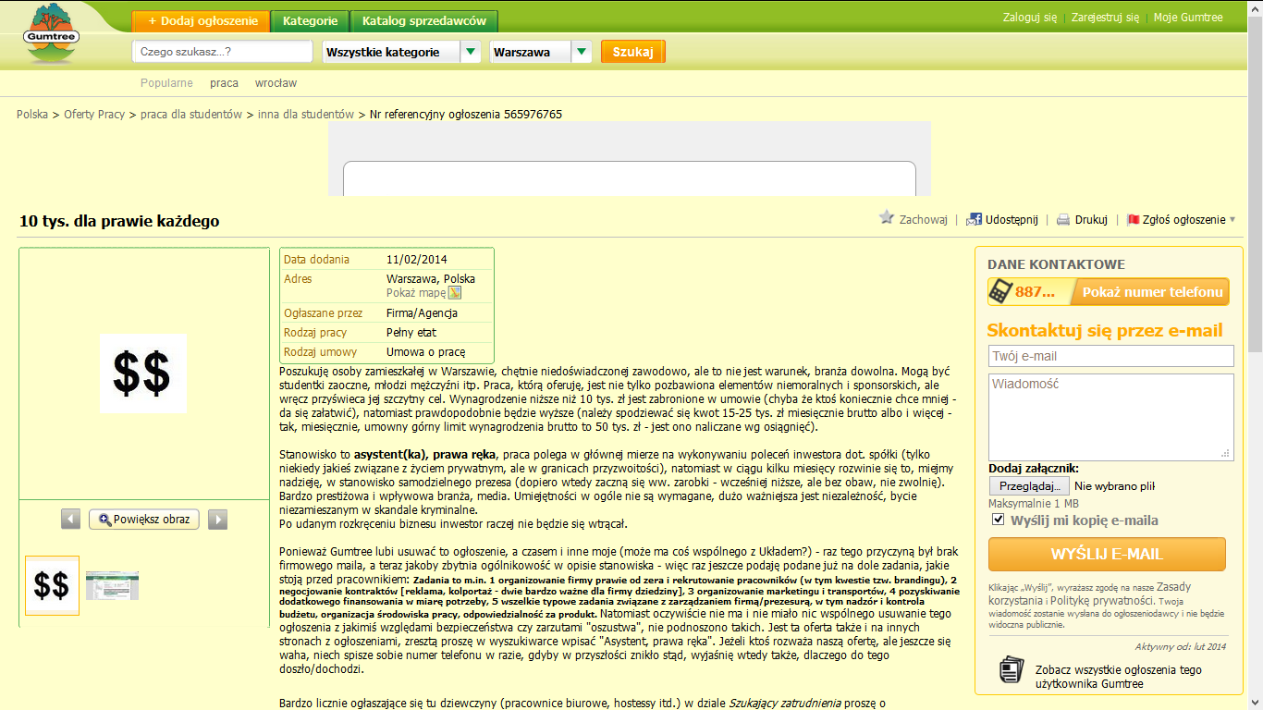
Task: Show the previous image with left arrow
Action: pyautogui.click(x=71, y=520)
